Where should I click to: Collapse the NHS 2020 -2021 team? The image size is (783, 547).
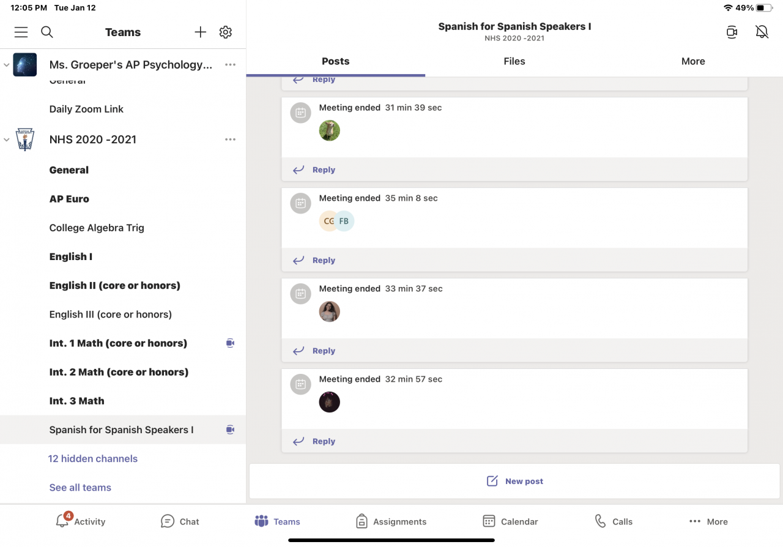click(x=7, y=140)
